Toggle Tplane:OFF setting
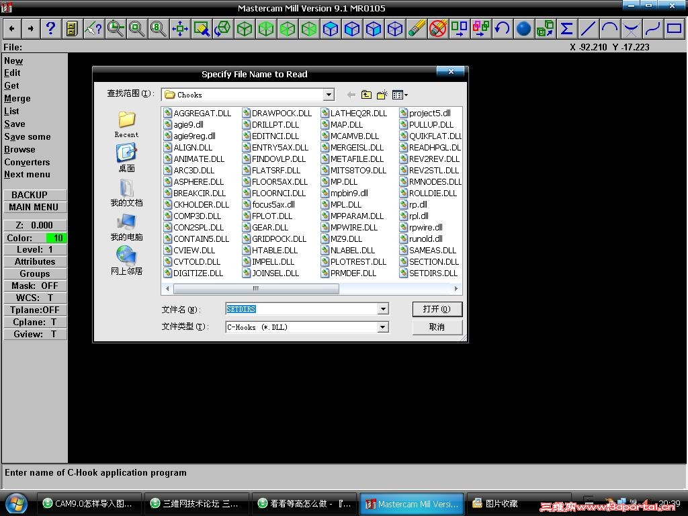Screen dimensions: 688x516 (x=35, y=310)
